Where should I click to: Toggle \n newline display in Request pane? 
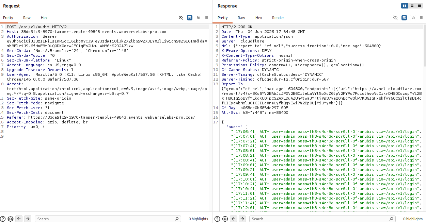199,18
